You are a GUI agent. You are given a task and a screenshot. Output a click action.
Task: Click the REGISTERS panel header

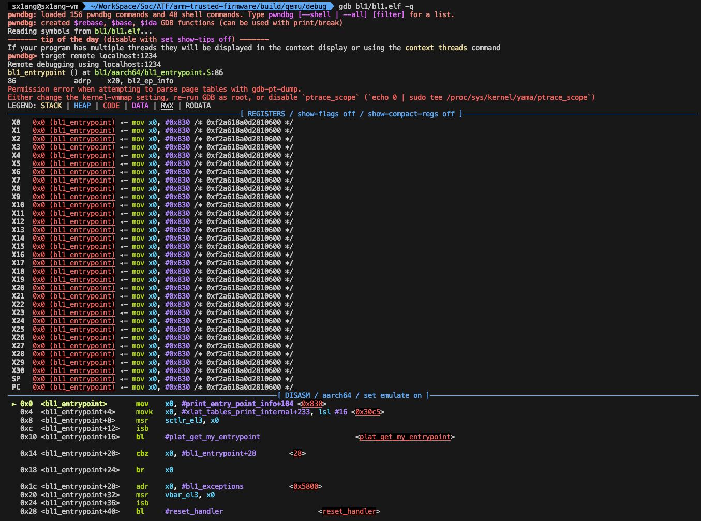(265, 114)
